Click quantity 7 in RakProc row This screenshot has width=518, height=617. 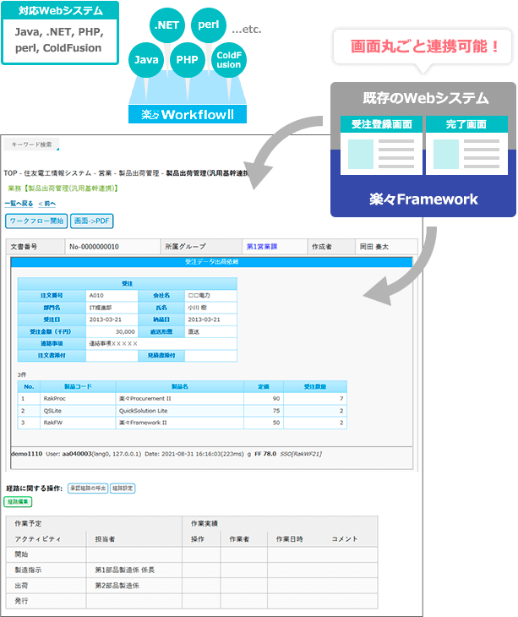[x=341, y=399]
